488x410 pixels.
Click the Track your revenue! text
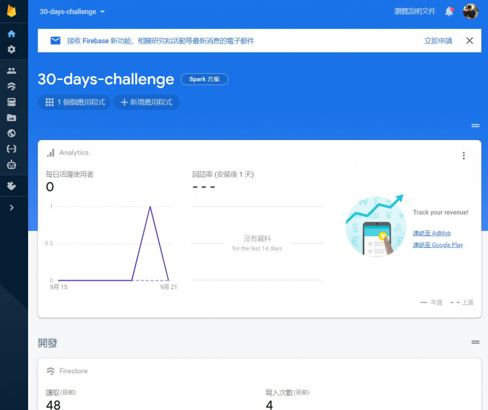[441, 212]
